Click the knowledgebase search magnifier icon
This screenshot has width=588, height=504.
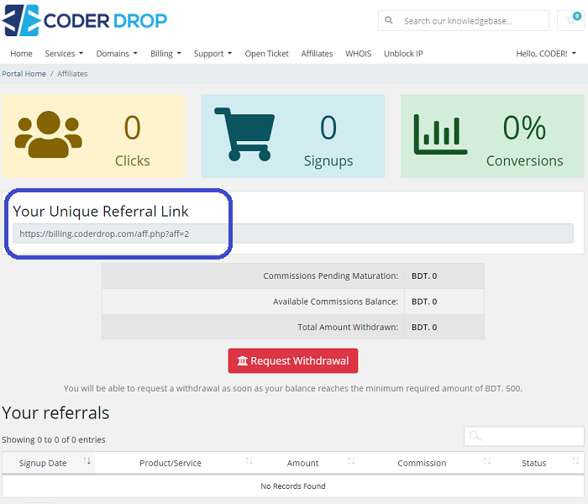click(389, 20)
